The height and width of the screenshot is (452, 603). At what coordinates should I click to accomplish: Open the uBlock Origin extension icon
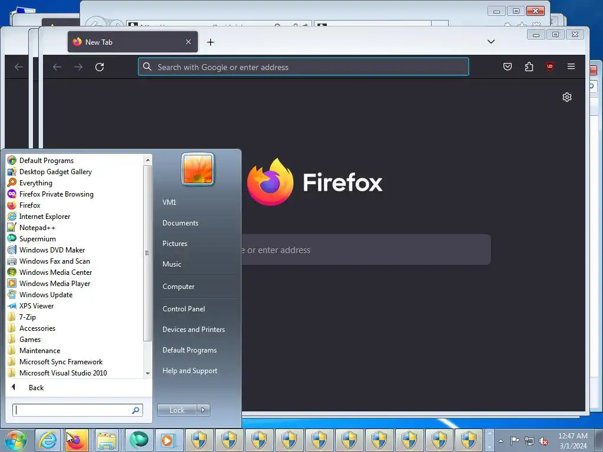pos(550,67)
